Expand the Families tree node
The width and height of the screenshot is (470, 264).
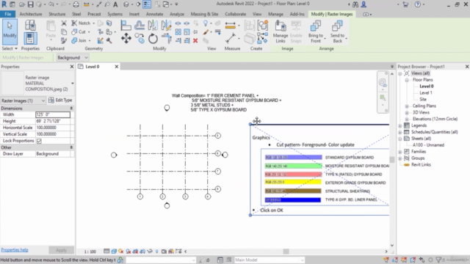tap(399, 152)
